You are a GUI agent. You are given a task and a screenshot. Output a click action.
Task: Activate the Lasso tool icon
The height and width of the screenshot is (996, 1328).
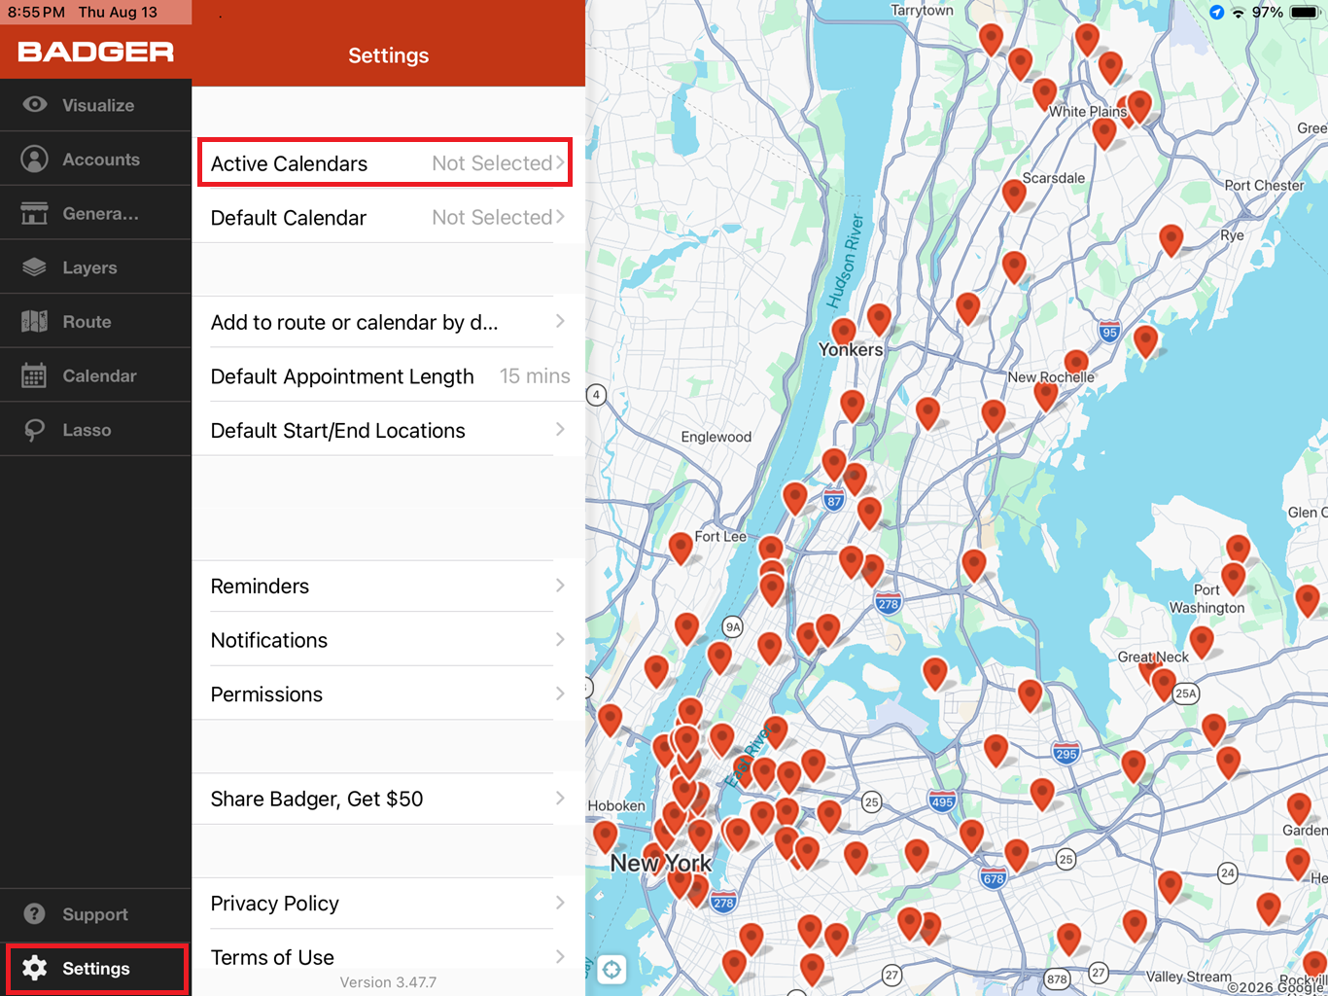click(35, 430)
